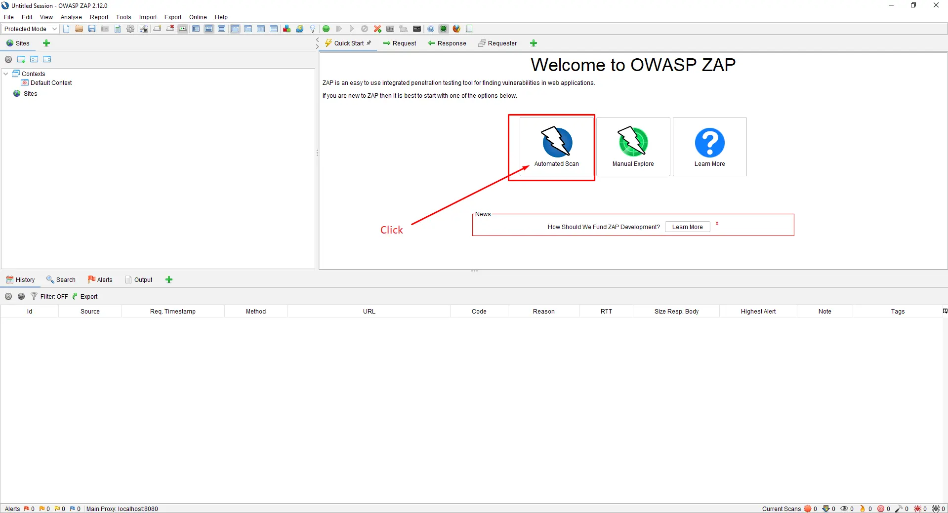Pin the Quick Start tab using its pin icon
Image resolution: width=948 pixels, height=513 pixels.
370,43
